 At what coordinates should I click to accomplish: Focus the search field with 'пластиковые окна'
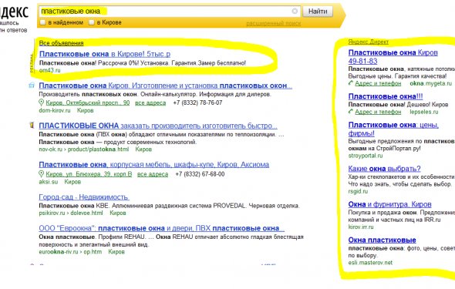pos(170,12)
